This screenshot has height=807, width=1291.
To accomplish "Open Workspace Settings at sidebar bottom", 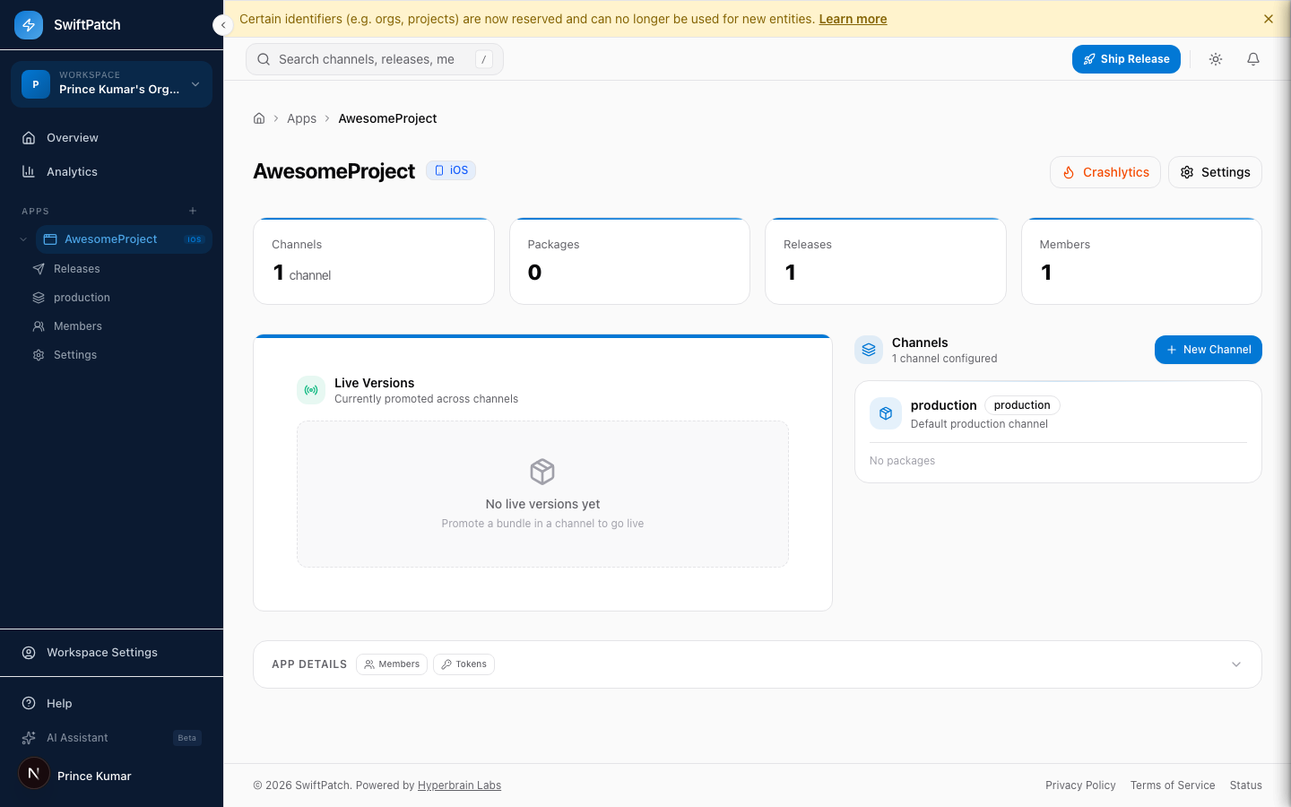I will coord(102,652).
